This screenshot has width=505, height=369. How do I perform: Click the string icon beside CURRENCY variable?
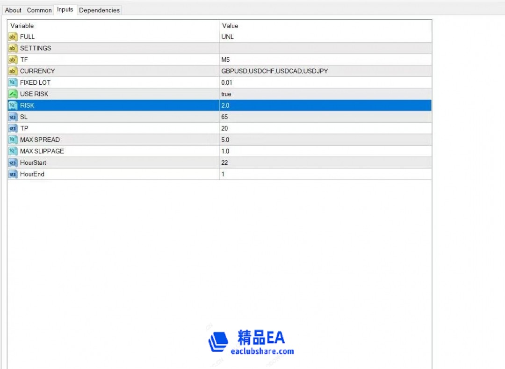click(13, 71)
